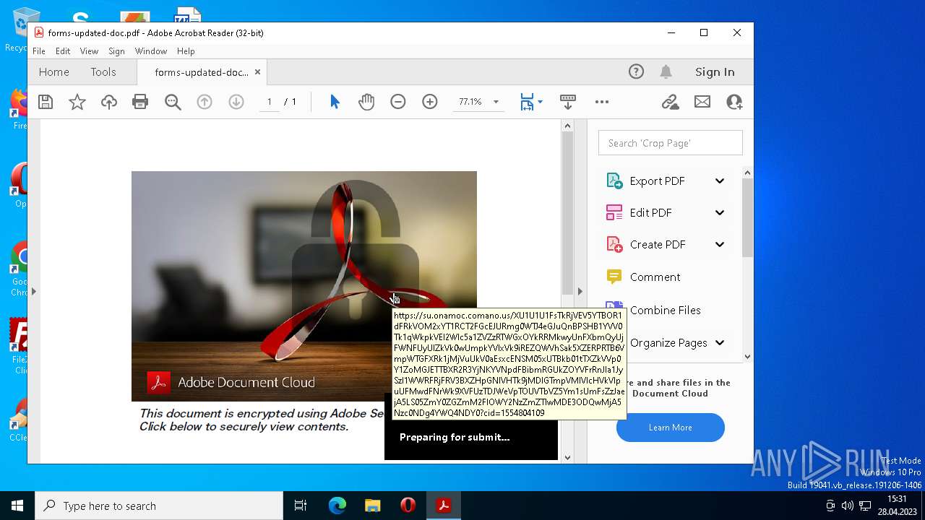Print the document with the printer icon
Image resolution: width=925 pixels, height=520 pixels.
click(140, 102)
